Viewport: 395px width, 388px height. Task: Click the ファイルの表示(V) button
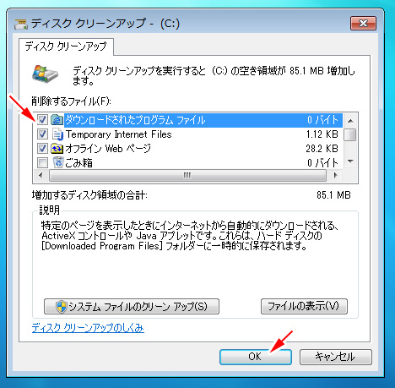[304, 306]
